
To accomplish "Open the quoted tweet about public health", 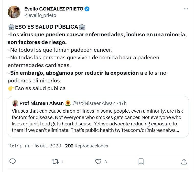I will [x=98, y=120].
